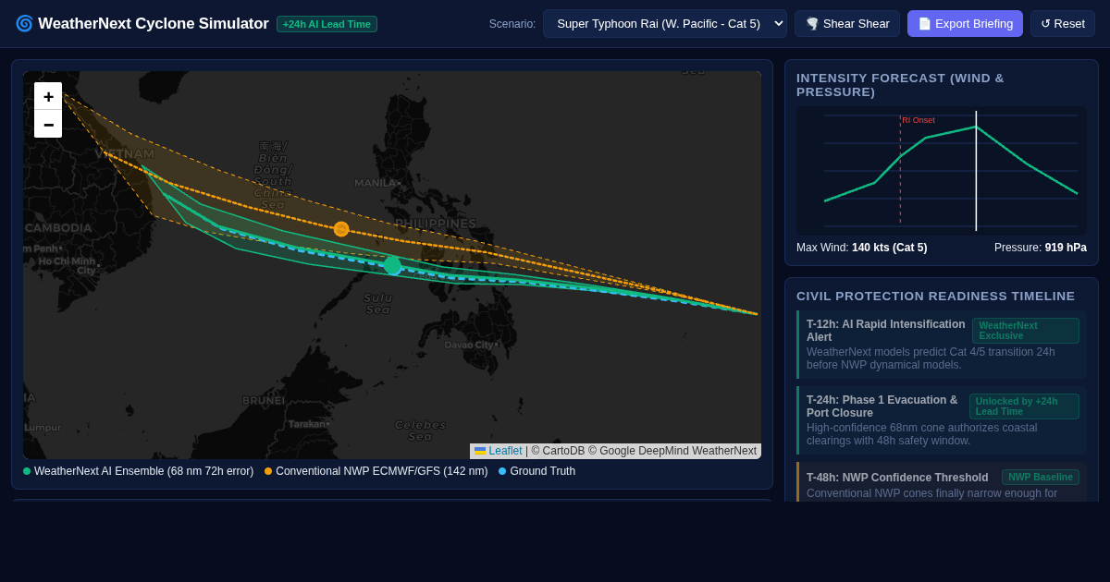Click the RI Onset marker on intensity chart

[918, 120]
